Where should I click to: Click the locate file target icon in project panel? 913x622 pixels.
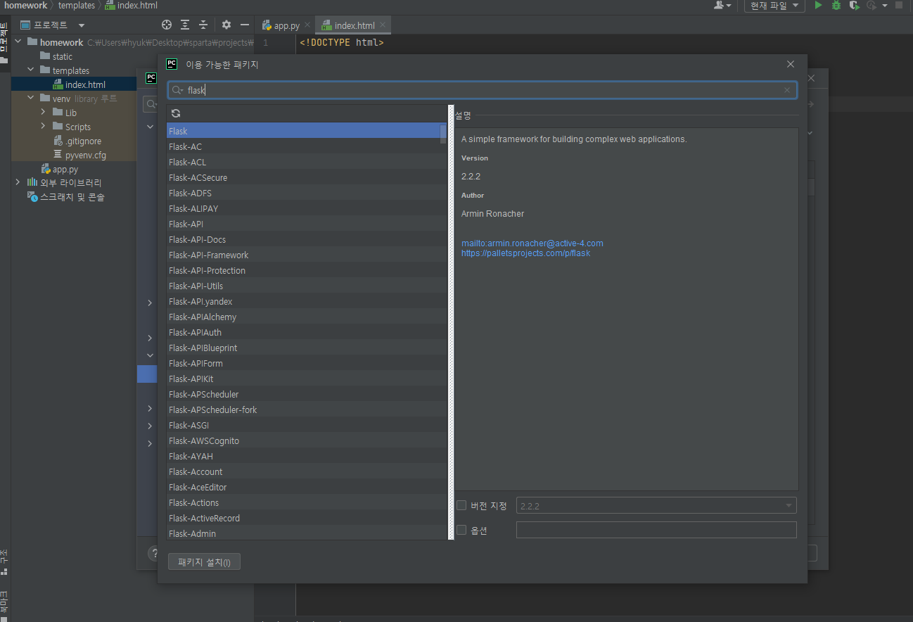tap(167, 25)
